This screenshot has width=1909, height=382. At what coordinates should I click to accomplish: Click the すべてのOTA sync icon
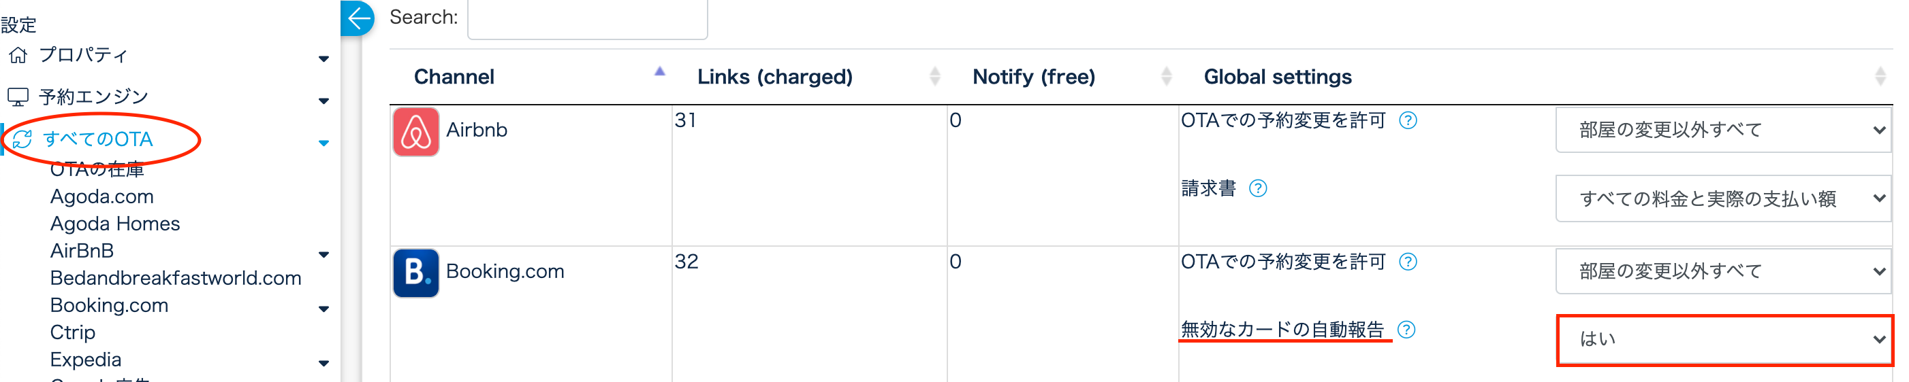pos(22,139)
